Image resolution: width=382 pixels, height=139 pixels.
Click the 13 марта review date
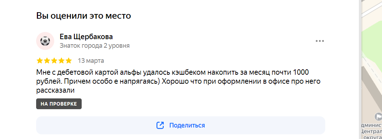[x=91, y=61]
